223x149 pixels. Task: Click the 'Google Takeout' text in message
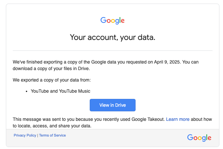(x=148, y=119)
